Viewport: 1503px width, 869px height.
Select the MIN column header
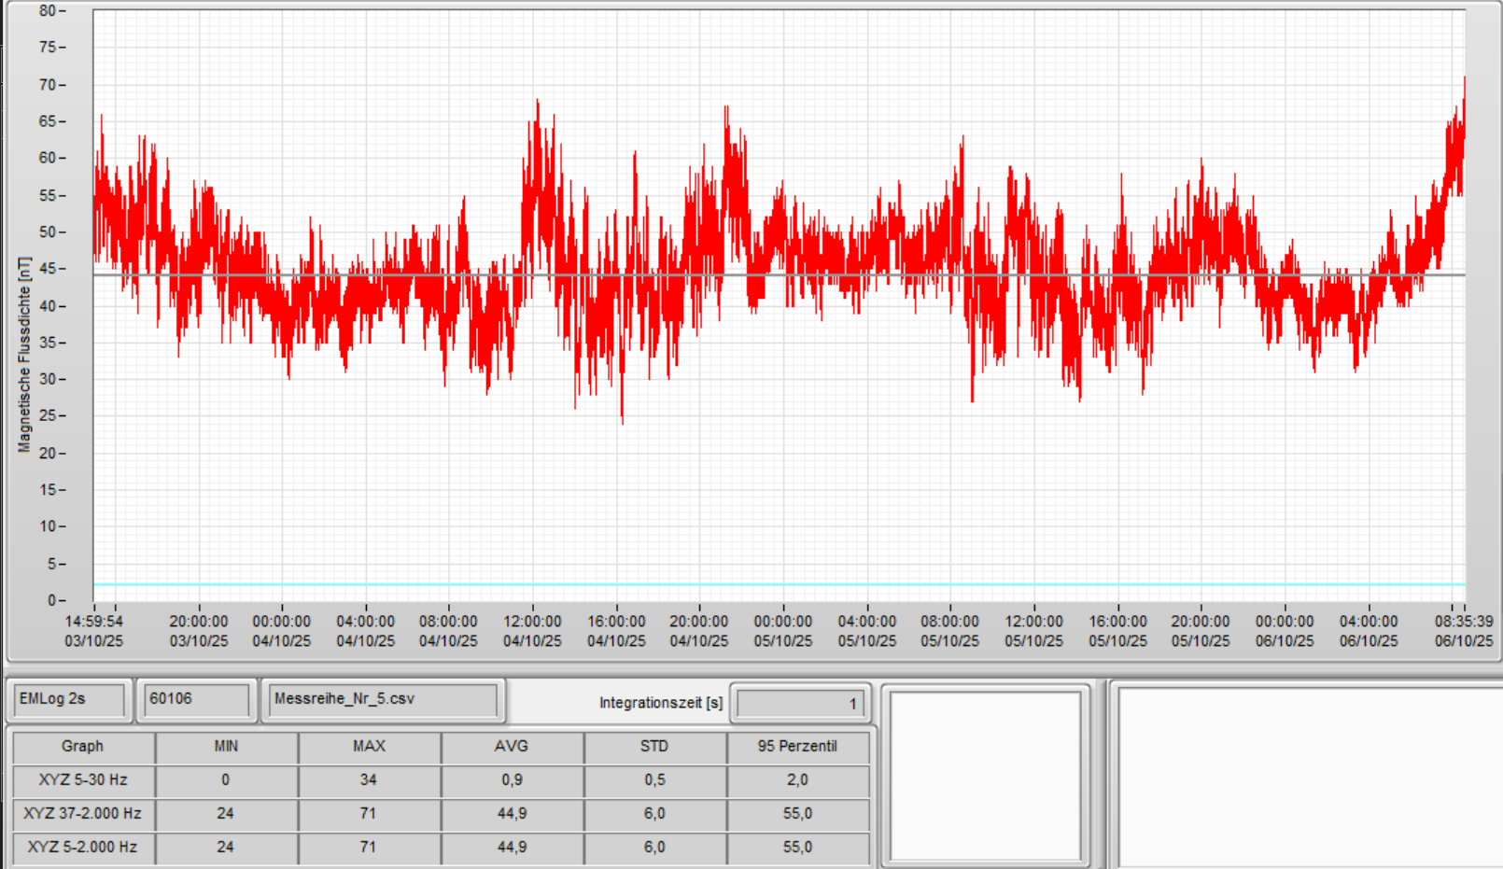226,747
